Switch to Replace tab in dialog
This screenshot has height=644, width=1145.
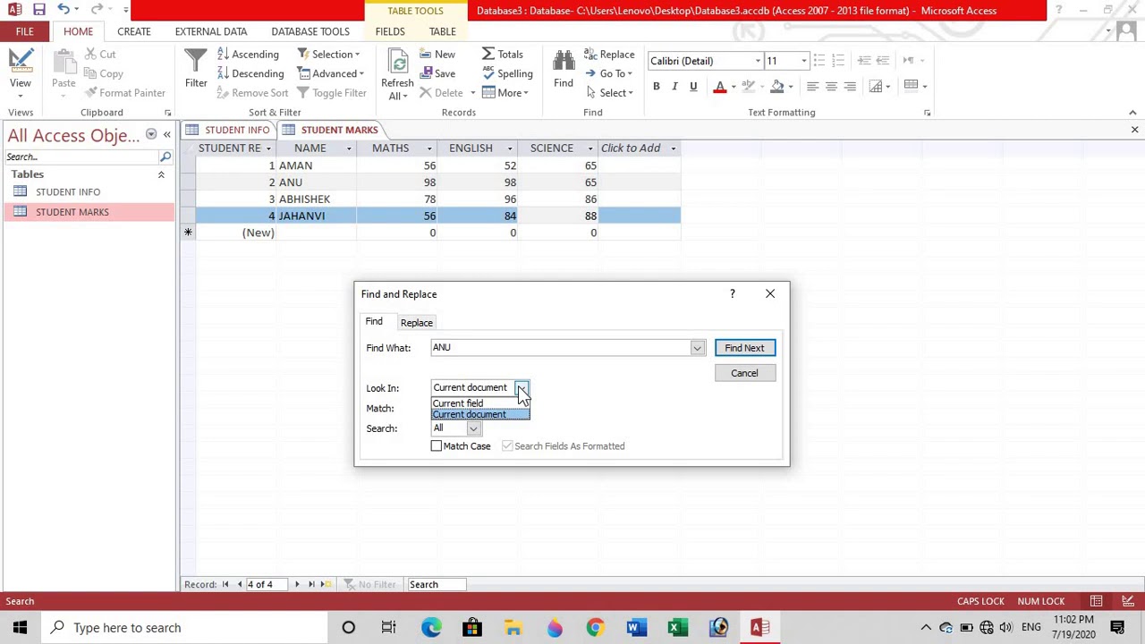(416, 322)
